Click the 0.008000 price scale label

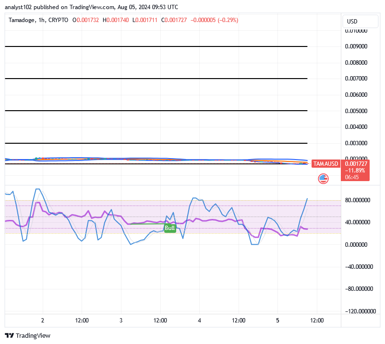click(x=357, y=63)
